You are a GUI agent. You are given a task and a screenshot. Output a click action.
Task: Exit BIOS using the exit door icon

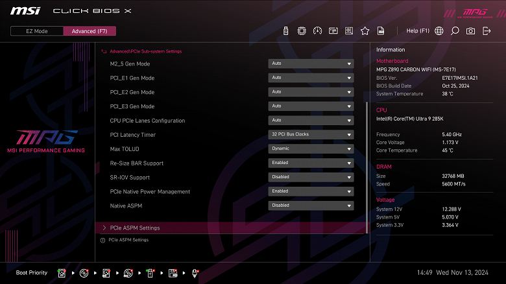click(487, 31)
